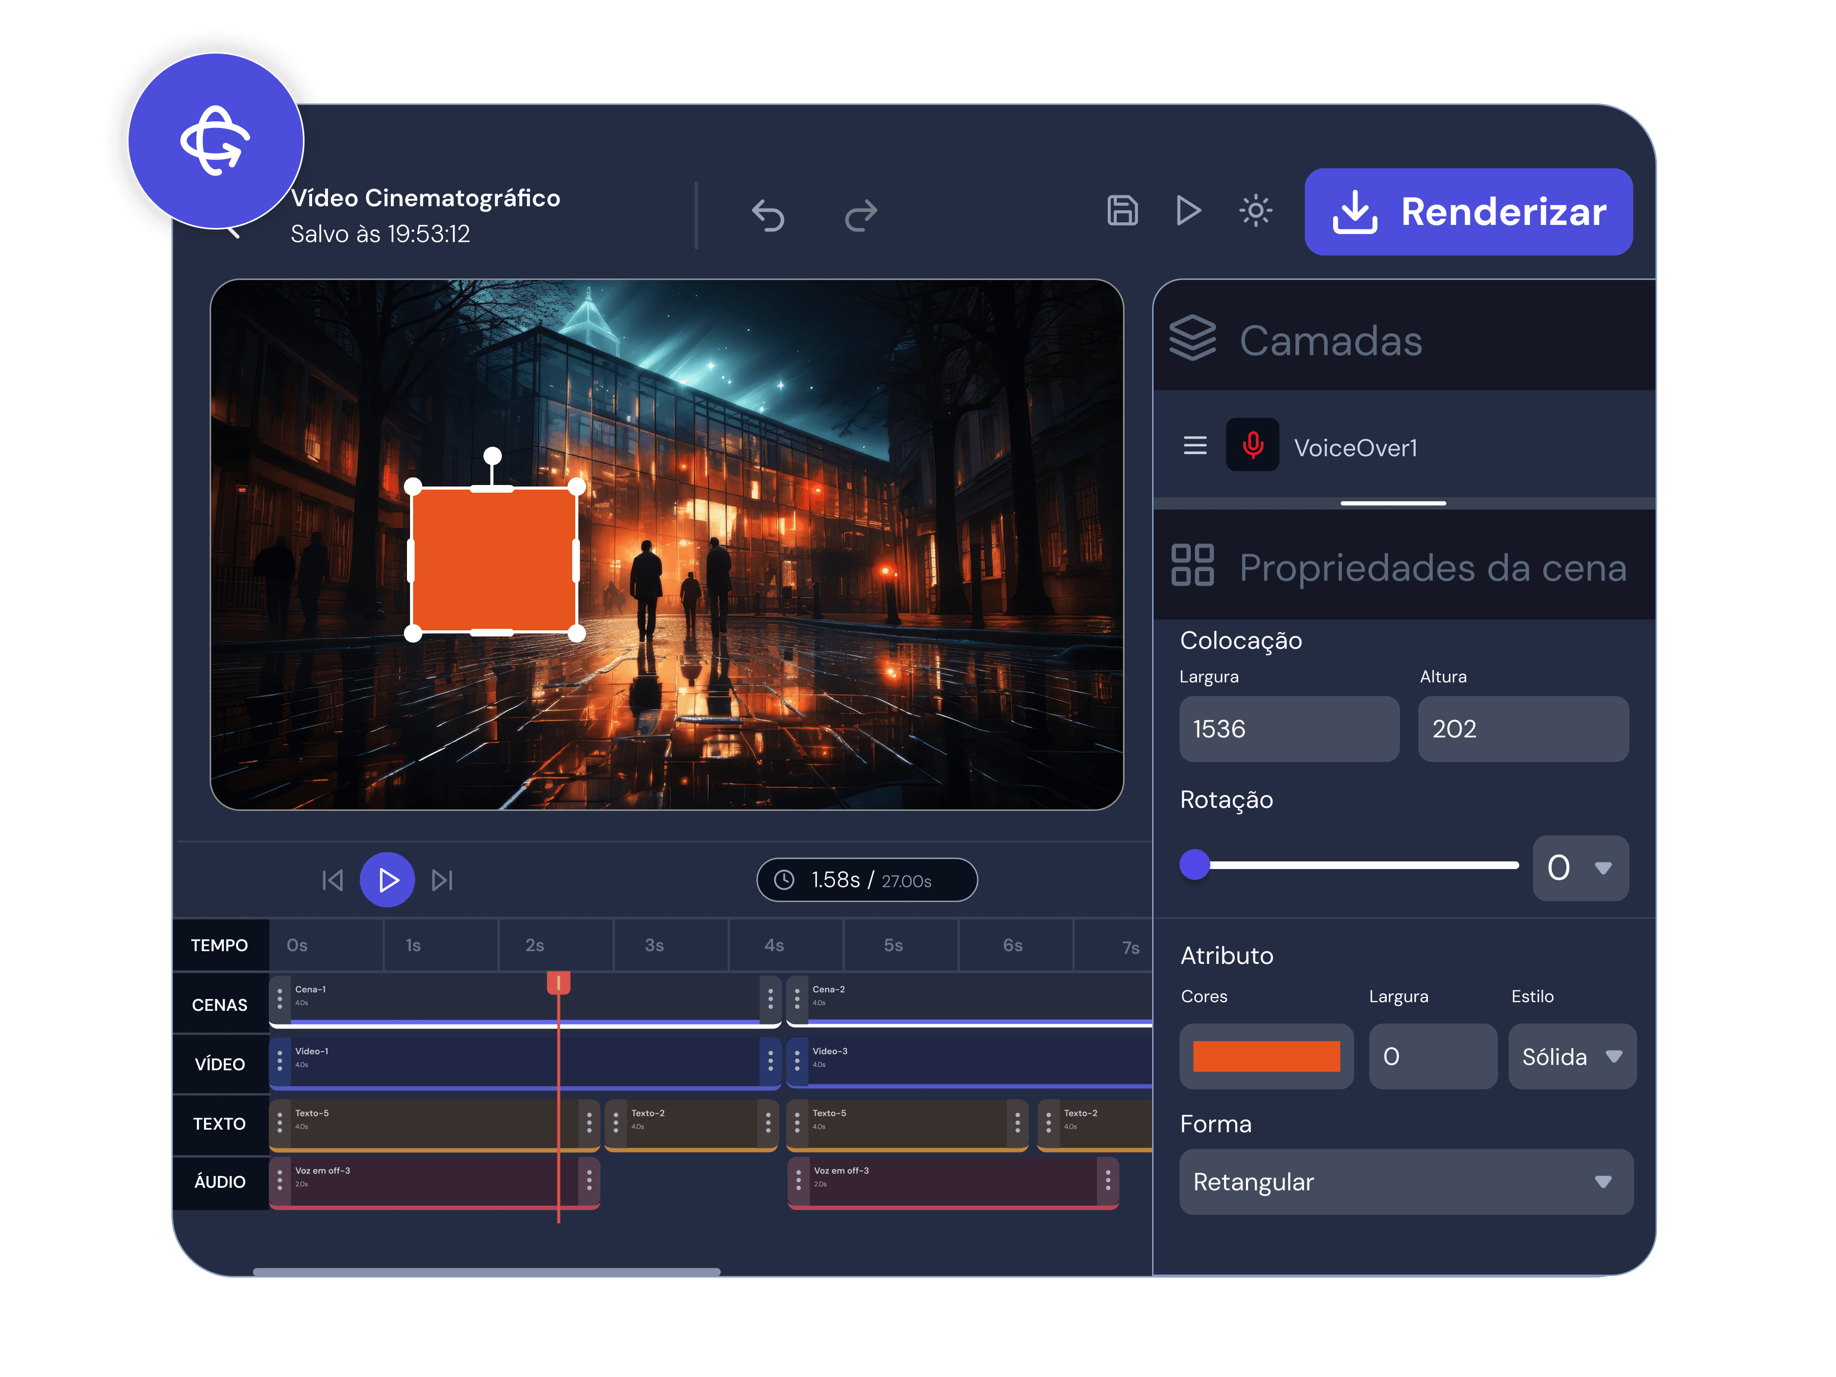Click the redo arrow icon
Viewport: 1836px width, 1377px height.
(861, 215)
